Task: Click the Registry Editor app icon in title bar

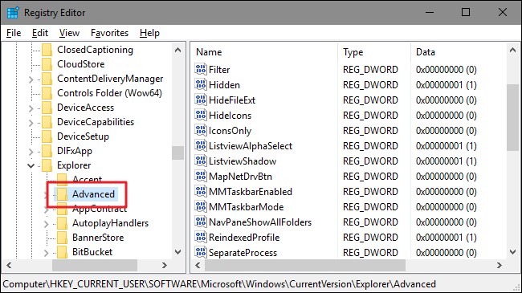Action: coord(13,13)
